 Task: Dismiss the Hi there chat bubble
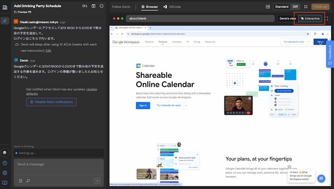click(x=289, y=167)
